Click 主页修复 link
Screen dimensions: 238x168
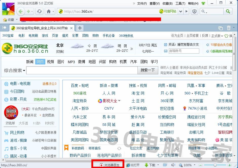pyautogui.click(x=192, y=36)
